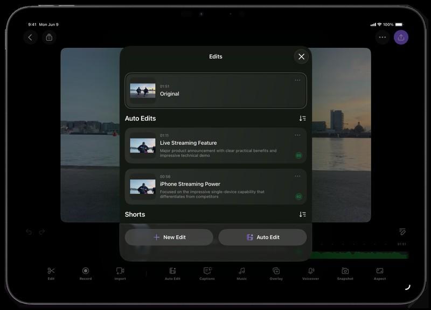
Task: Open the Music tool
Action: point(242,272)
